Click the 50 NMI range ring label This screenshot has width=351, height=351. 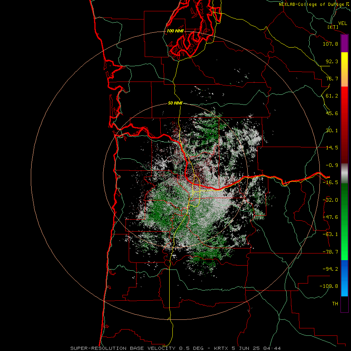click(x=175, y=103)
